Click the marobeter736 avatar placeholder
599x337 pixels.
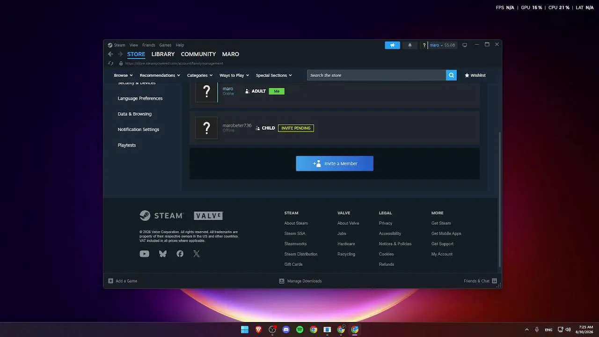206,128
